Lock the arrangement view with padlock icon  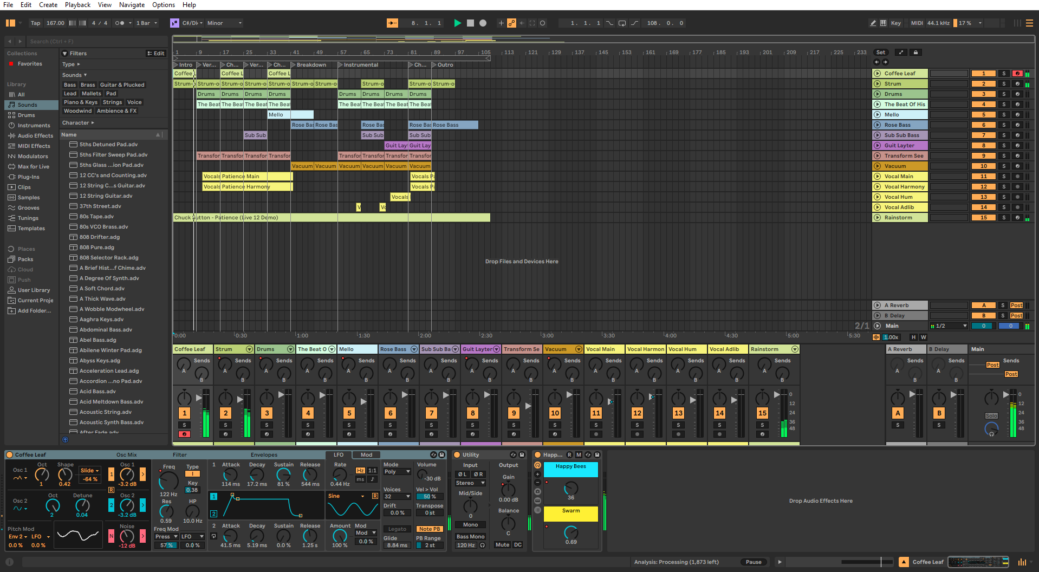coord(915,53)
